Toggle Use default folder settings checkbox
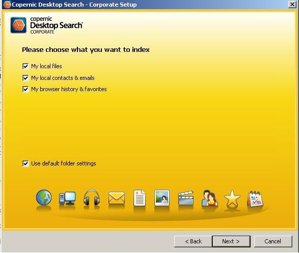Image resolution: width=299 pixels, height=253 pixels. (x=25, y=163)
